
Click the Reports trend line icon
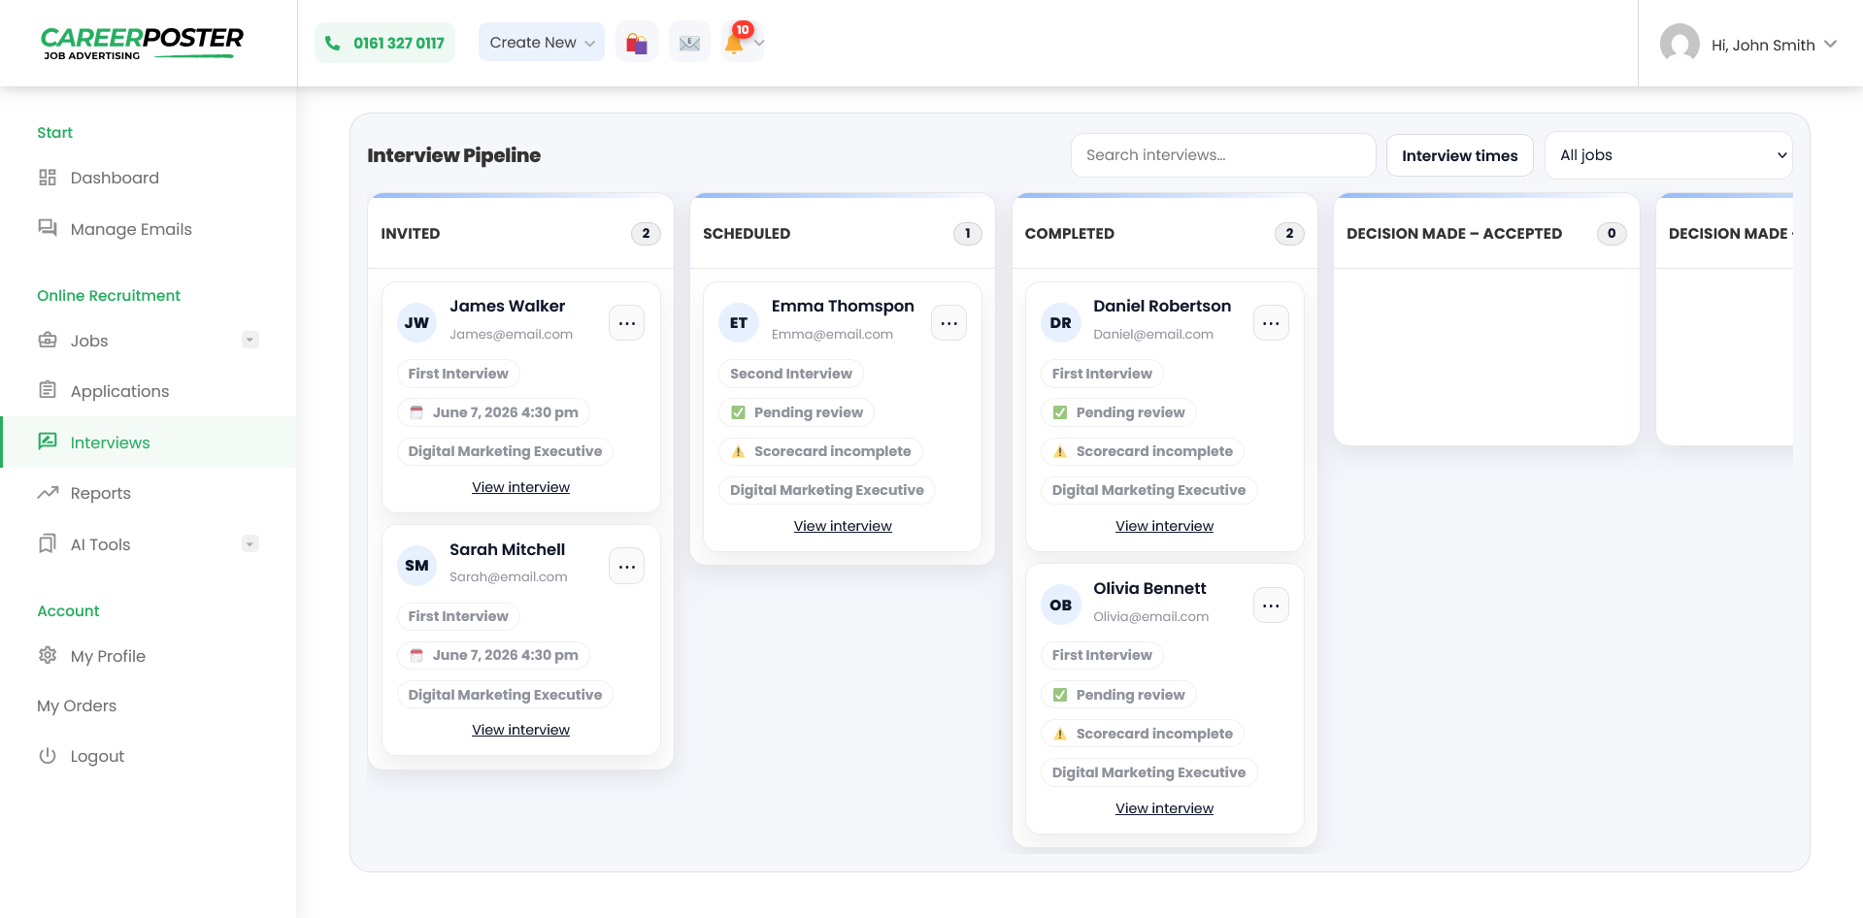click(48, 493)
